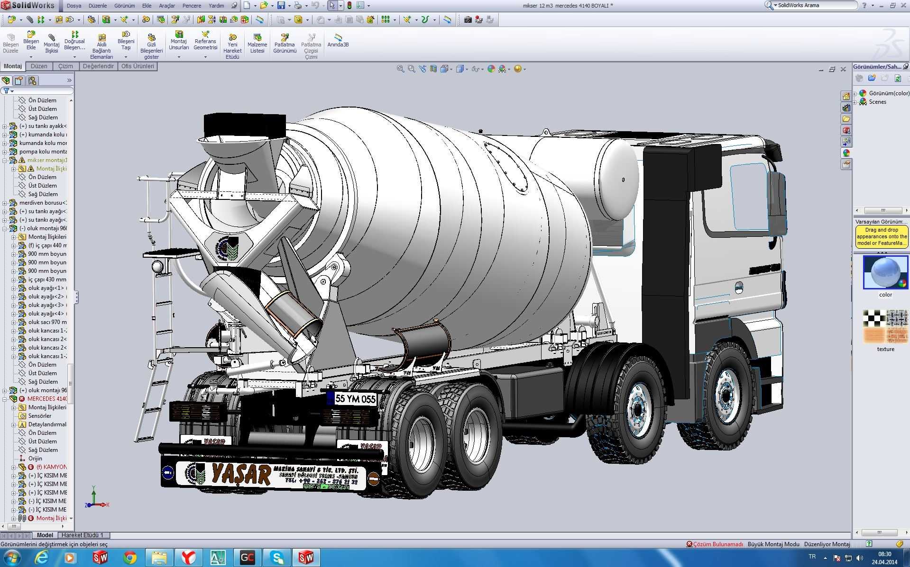
Task: Select the Model tab at bottom
Action: (45, 535)
